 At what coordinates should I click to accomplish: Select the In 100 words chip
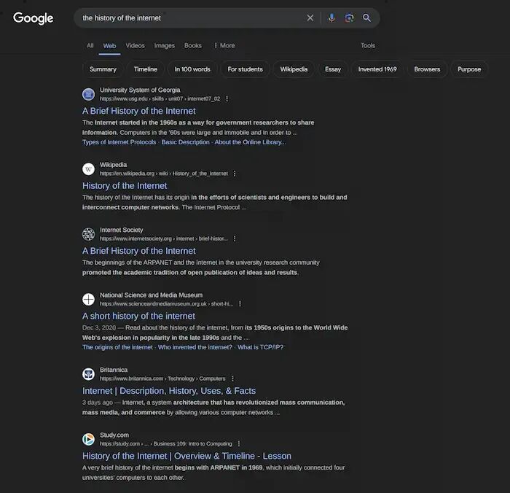pyautogui.click(x=192, y=69)
